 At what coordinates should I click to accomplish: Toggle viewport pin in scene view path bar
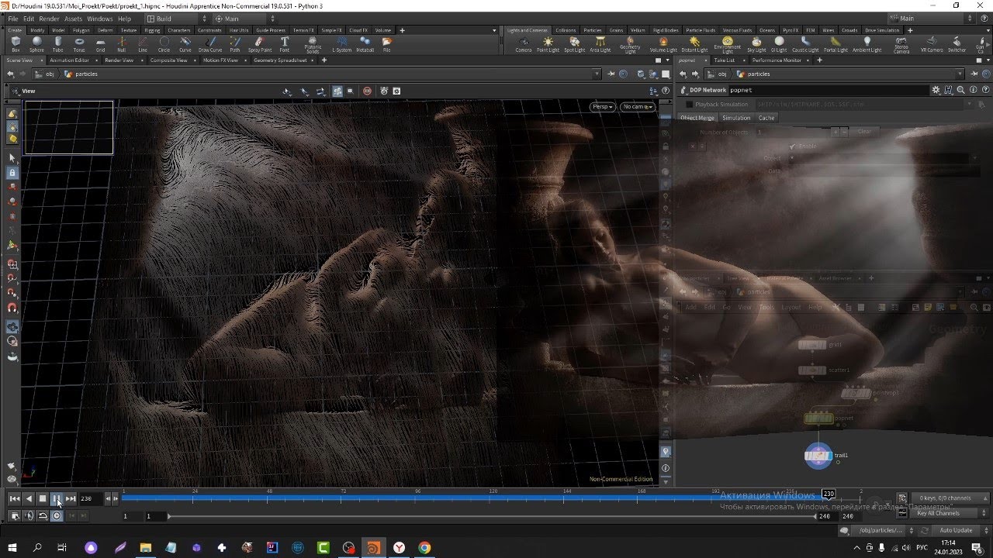pyautogui.click(x=612, y=74)
